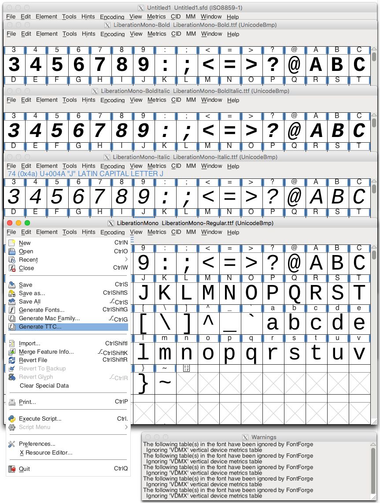380x503 pixels.
Task: Click the Revert To Backup icon
Action: pyautogui.click(x=12, y=368)
